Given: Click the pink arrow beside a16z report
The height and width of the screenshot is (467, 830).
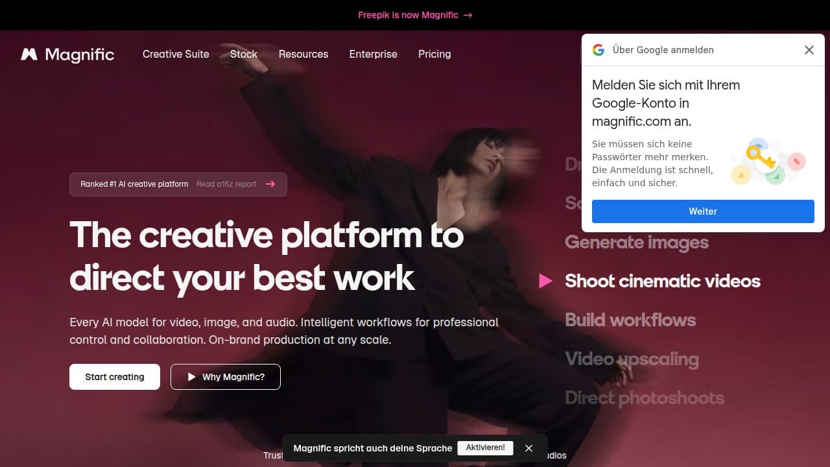Looking at the screenshot, I should (270, 184).
